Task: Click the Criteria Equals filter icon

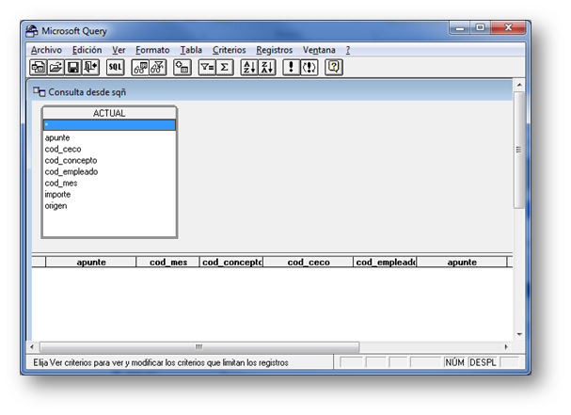Action: point(207,68)
